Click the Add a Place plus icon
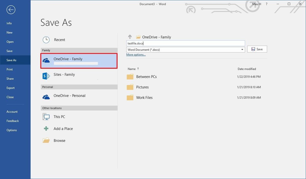 tap(46, 129)
